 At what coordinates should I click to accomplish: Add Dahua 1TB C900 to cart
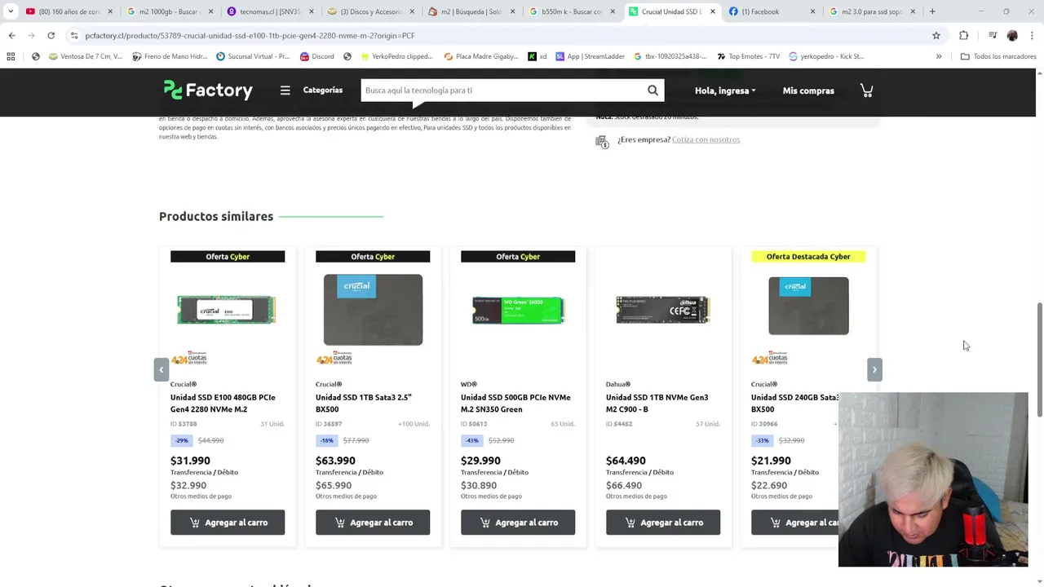[x=663, y=523]
